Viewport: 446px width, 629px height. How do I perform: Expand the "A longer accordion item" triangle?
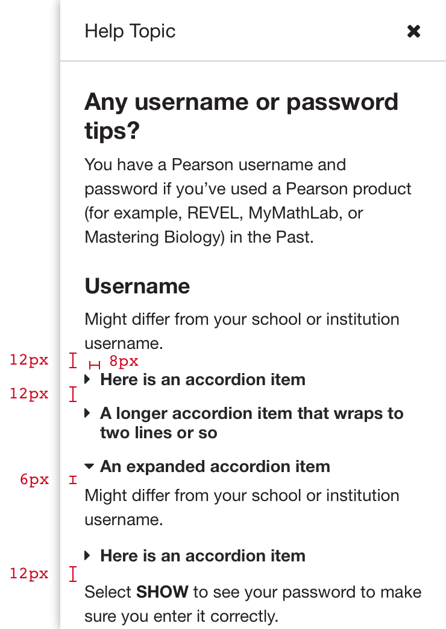pyautogui.click(x=88, y=413)
